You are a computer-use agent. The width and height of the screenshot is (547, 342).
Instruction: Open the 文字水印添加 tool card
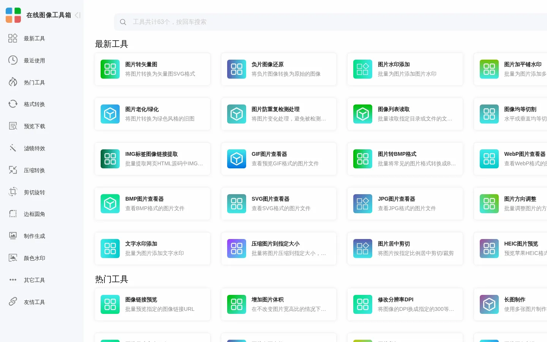coord(152,249)
